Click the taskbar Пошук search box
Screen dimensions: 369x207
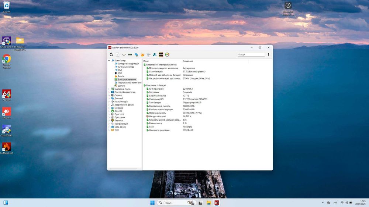click(x=176, y=203)
